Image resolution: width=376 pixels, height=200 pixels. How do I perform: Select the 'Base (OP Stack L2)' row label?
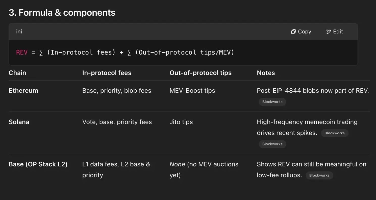(x=38, y=164)
